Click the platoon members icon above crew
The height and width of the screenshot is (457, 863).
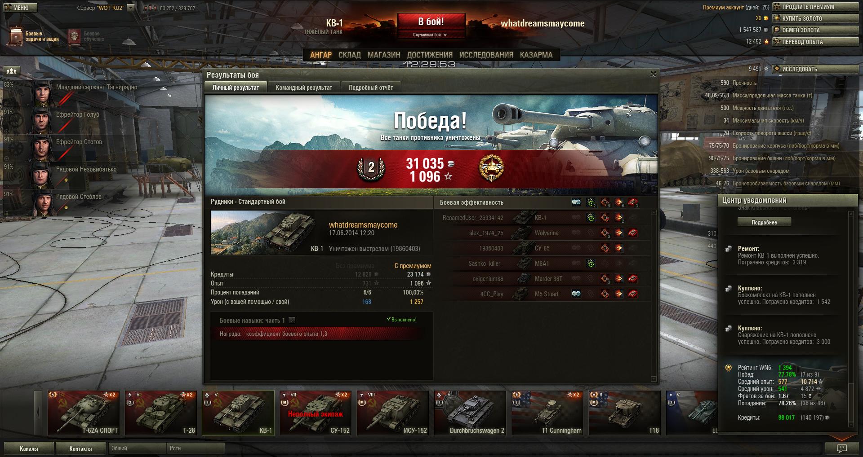pyautogui.click(x=12, y=71)
